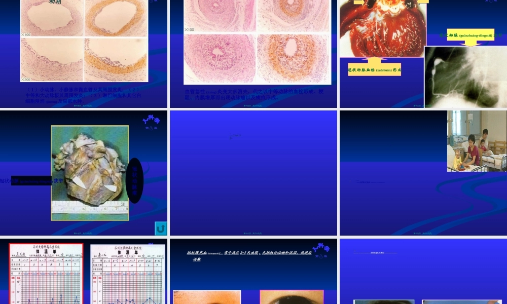Click the logo icon on the conjunctival hyperemia slide
Viewport: 507px width, 304px height.
(321, 249)
